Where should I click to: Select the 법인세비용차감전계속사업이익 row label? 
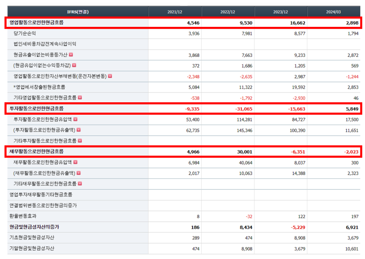(45, 44)
